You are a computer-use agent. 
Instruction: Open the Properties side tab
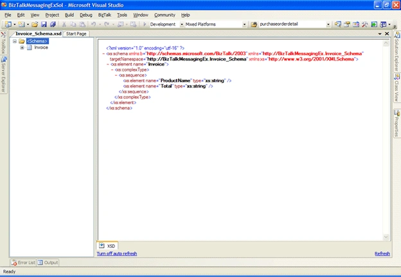(397, 123)
